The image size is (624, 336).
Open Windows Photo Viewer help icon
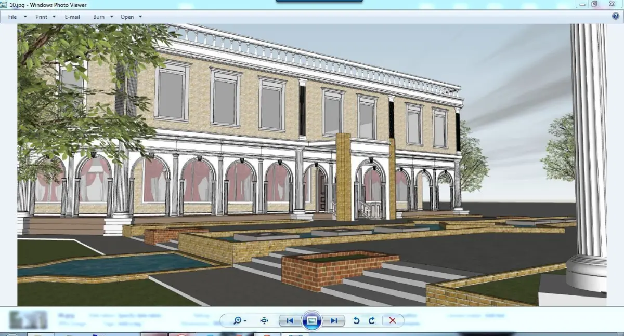click(x=616, y=17)
